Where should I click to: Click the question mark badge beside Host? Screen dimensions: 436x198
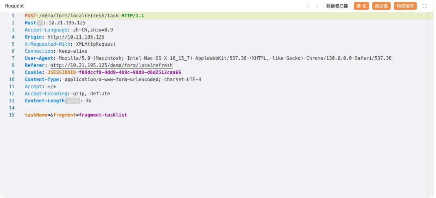40,23
